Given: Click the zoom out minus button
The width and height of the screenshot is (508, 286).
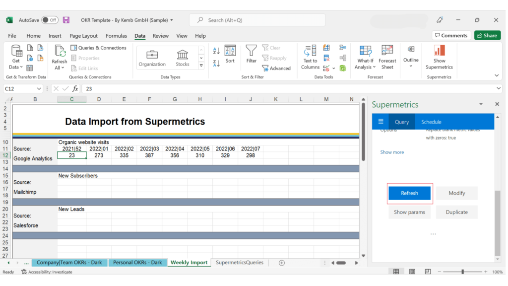Looking at the screenshot, I should [439, 272].
